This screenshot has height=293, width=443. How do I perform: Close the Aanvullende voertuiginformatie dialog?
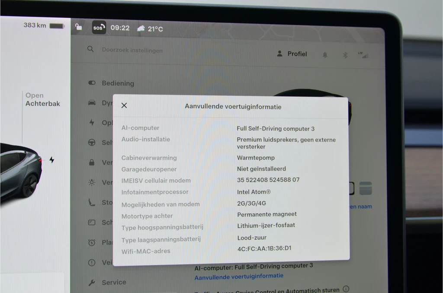[x=124, y=105]
